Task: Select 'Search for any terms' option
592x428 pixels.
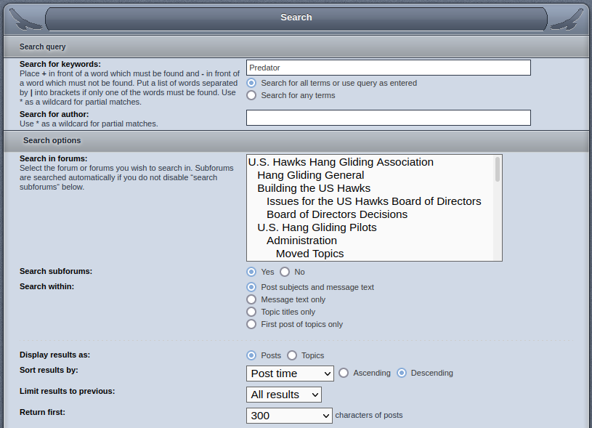Action: point(251,95)
